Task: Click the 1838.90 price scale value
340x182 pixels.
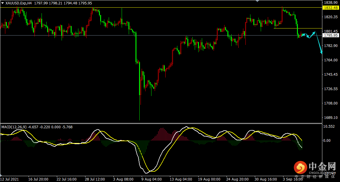Action: coord(331,3)
